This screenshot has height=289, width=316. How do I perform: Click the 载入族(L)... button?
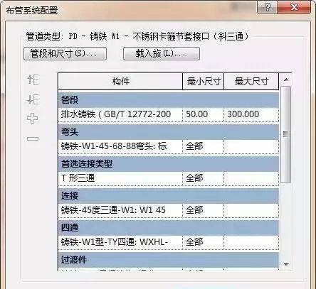coord(162,53)
